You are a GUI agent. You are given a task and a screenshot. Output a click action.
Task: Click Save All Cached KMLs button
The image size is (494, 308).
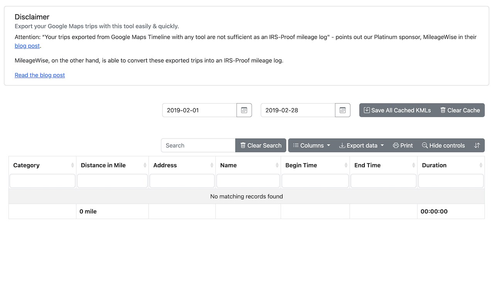(x=397, y=110)
